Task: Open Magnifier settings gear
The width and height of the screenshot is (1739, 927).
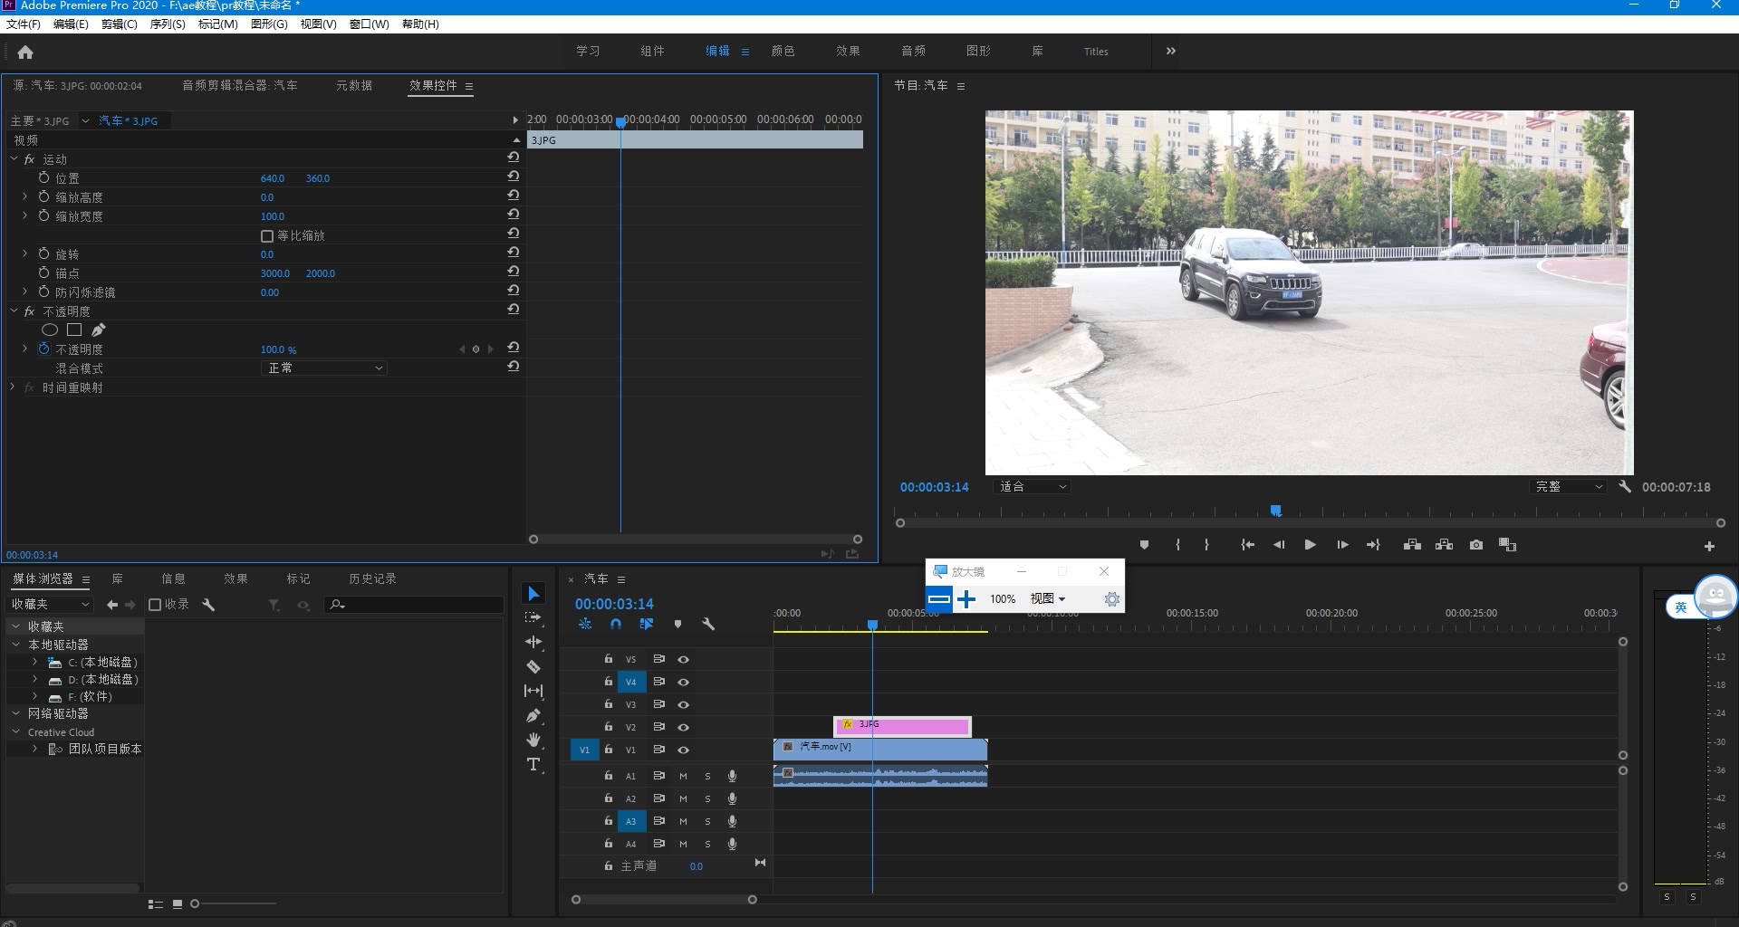Action: click(1112, 599)
